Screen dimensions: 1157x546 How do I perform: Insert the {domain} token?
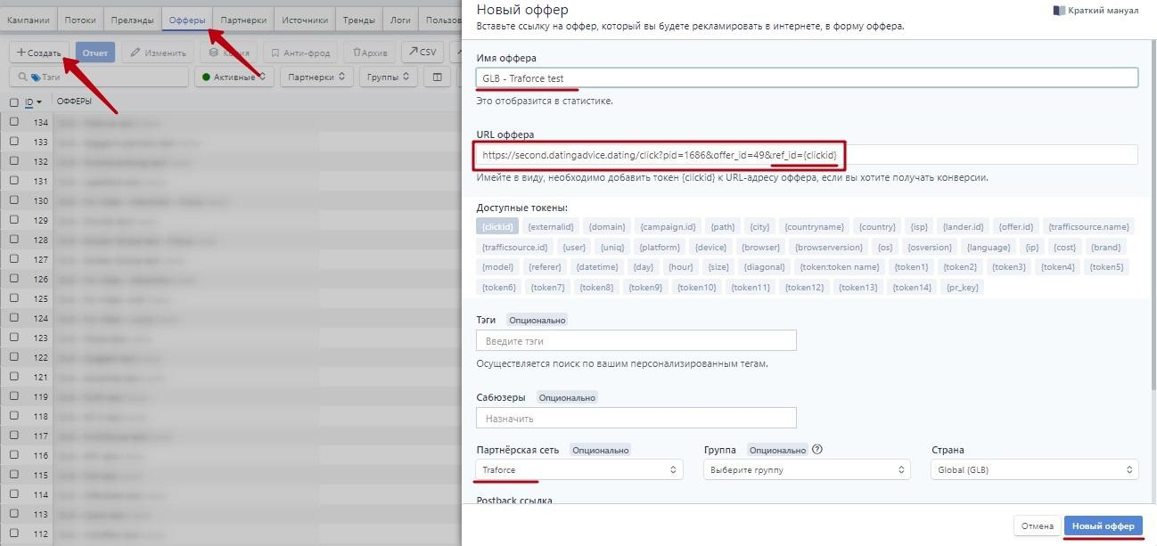(x=607, y=227)
